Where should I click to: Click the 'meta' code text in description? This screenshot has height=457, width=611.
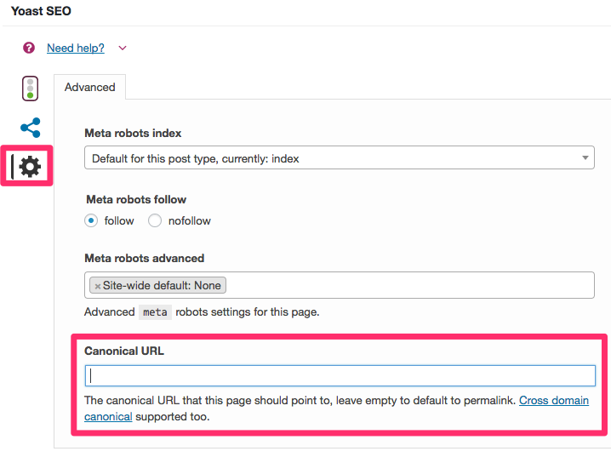(155, 312)
